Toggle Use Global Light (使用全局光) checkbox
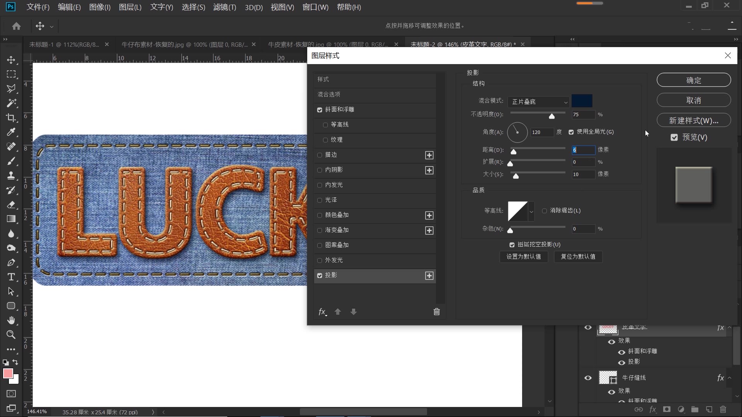The image size is (742, 417). (571, 132)
